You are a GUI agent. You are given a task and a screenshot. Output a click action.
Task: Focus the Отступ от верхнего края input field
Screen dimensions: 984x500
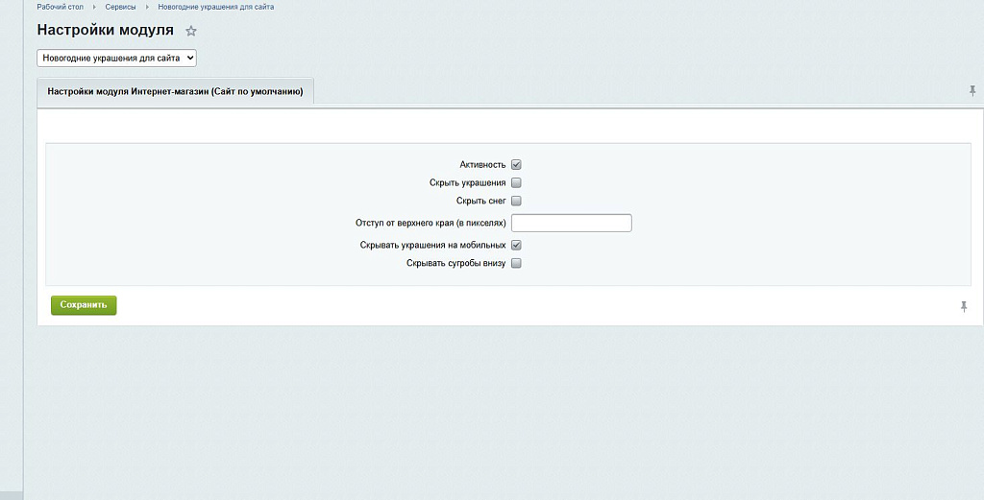pos(571,224)
